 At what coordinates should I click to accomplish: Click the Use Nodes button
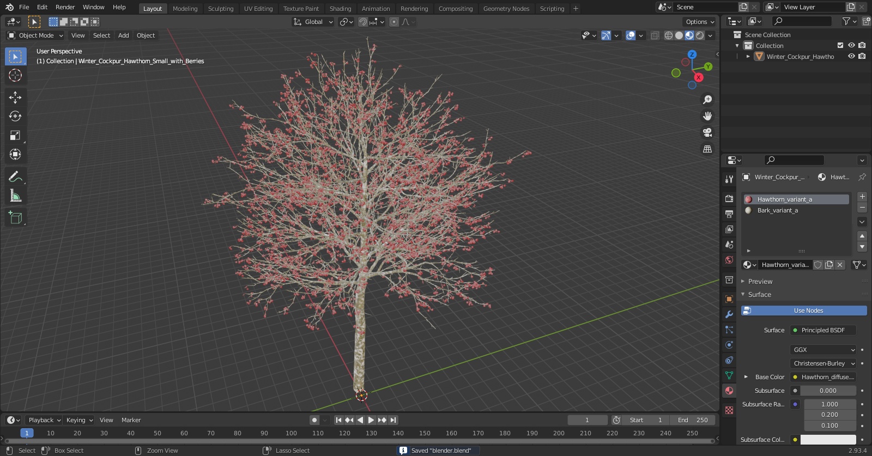(804, 311)
